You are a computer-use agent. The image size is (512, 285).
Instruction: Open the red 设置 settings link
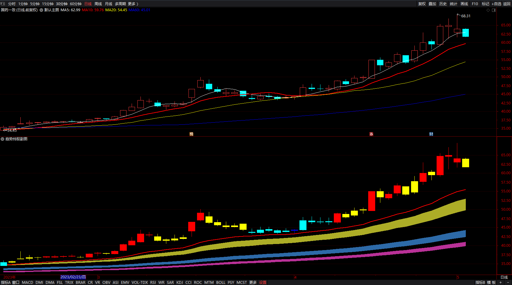click(x=263, y=282)
